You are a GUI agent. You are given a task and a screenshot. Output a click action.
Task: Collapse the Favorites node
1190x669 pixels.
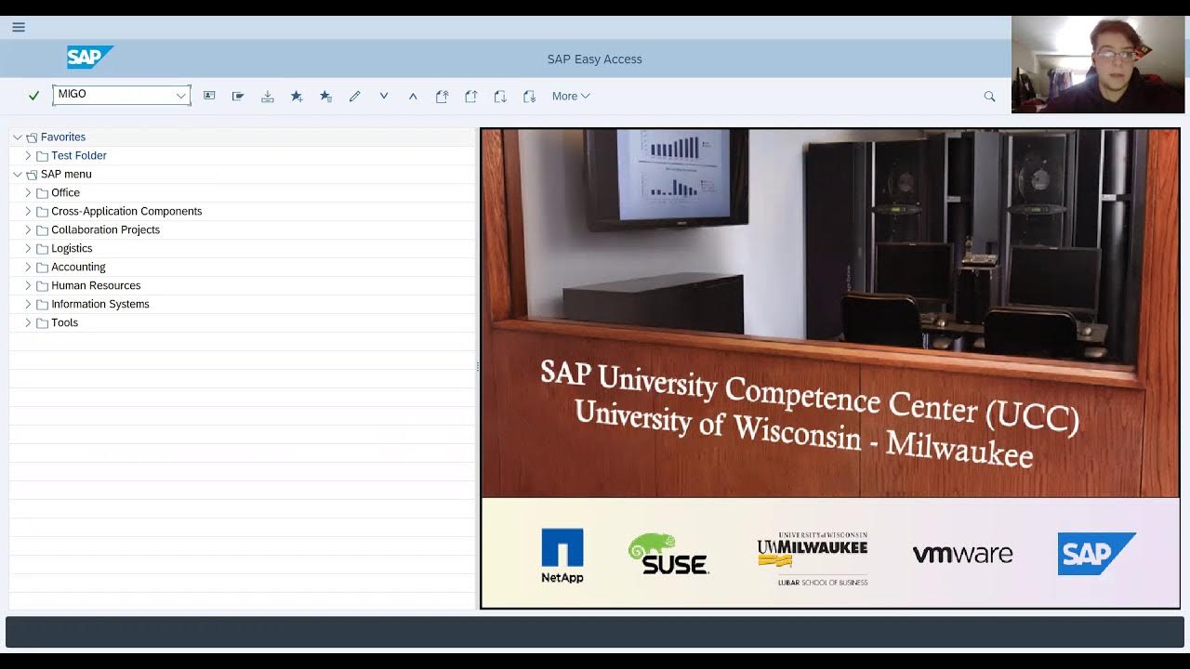[18, 137]
